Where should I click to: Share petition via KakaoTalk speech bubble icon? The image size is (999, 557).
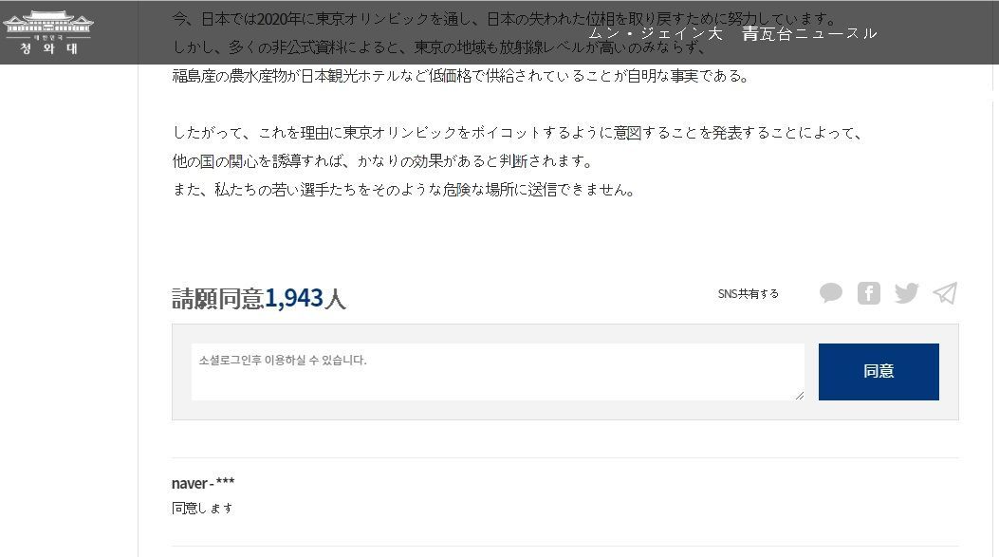pyautogui.click(x=831, y=293)
